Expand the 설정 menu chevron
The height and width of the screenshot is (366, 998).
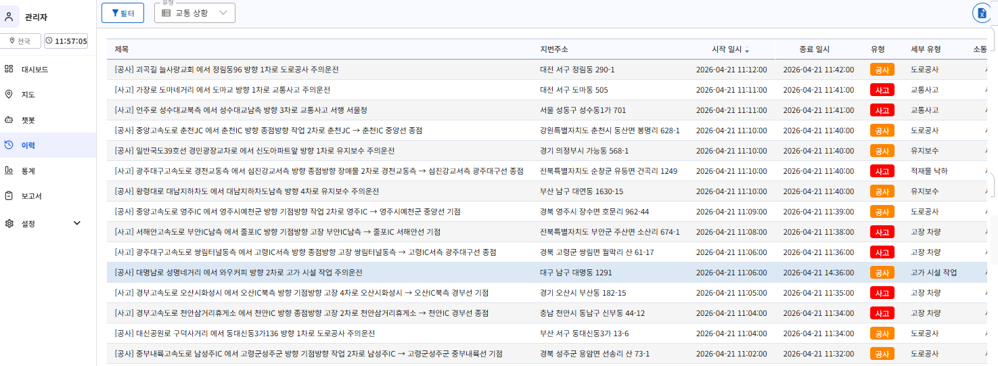coord(76,223)
